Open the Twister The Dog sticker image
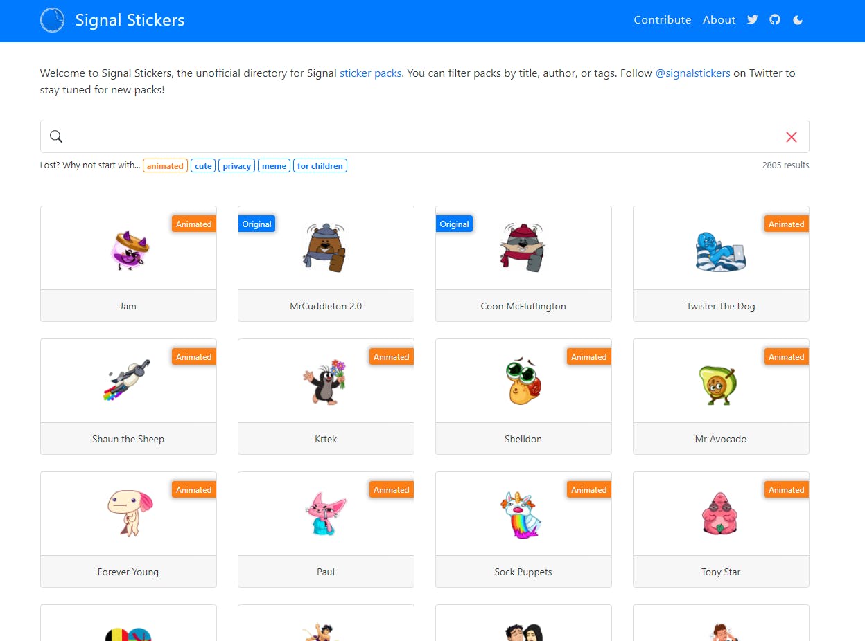The width and height of the screenshot is (865, 641). pyautogui.click(x=721, y=251)
